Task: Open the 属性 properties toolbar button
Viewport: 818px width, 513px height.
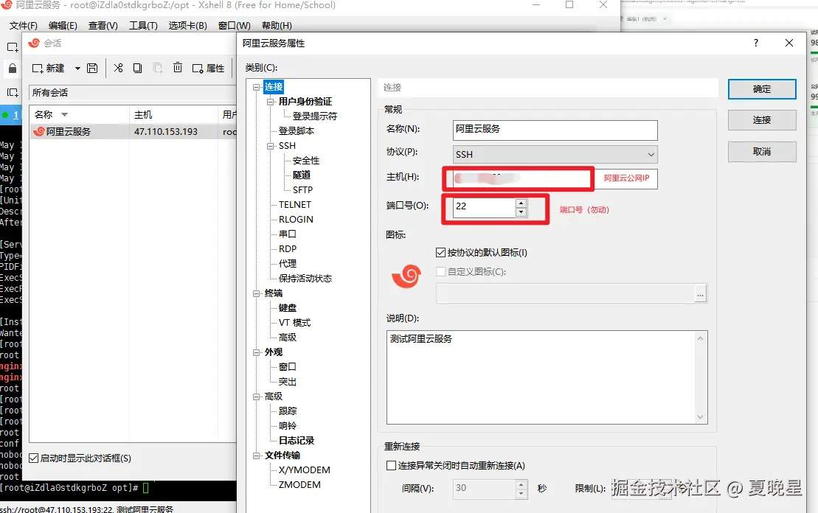Action: 209,69
